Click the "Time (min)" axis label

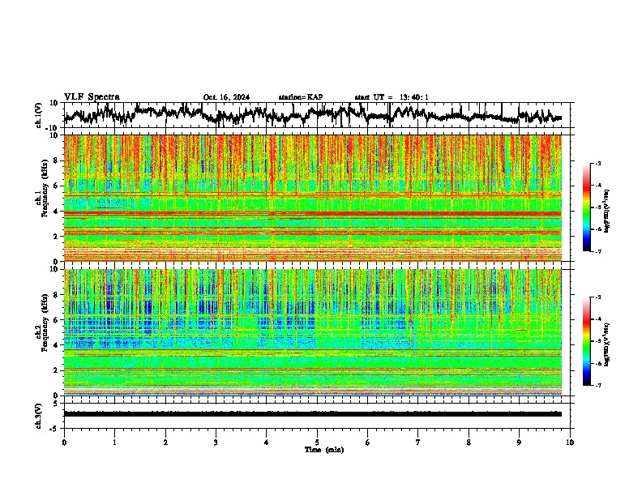tap(324, 450)
